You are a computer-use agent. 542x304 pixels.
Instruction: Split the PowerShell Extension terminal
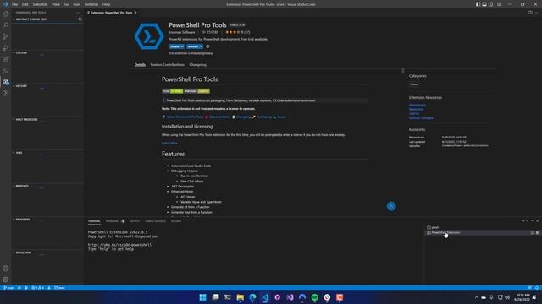tap(533, 233)
